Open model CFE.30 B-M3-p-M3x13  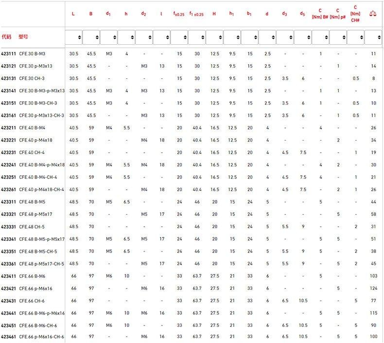pos(42,90)
